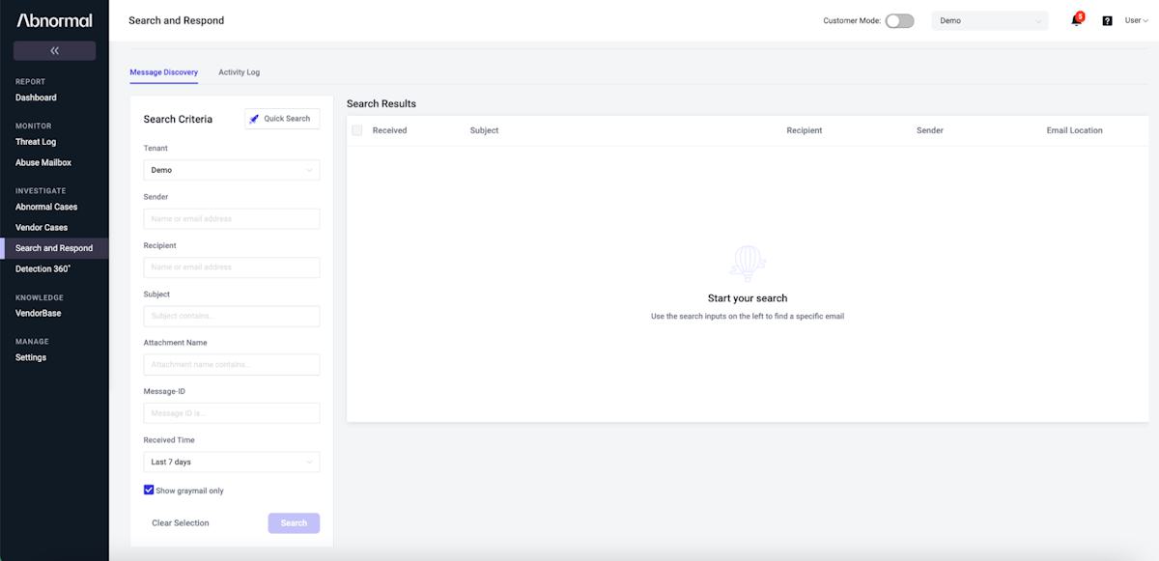Open VendorBase in sidebar

(x=38, y=313)
